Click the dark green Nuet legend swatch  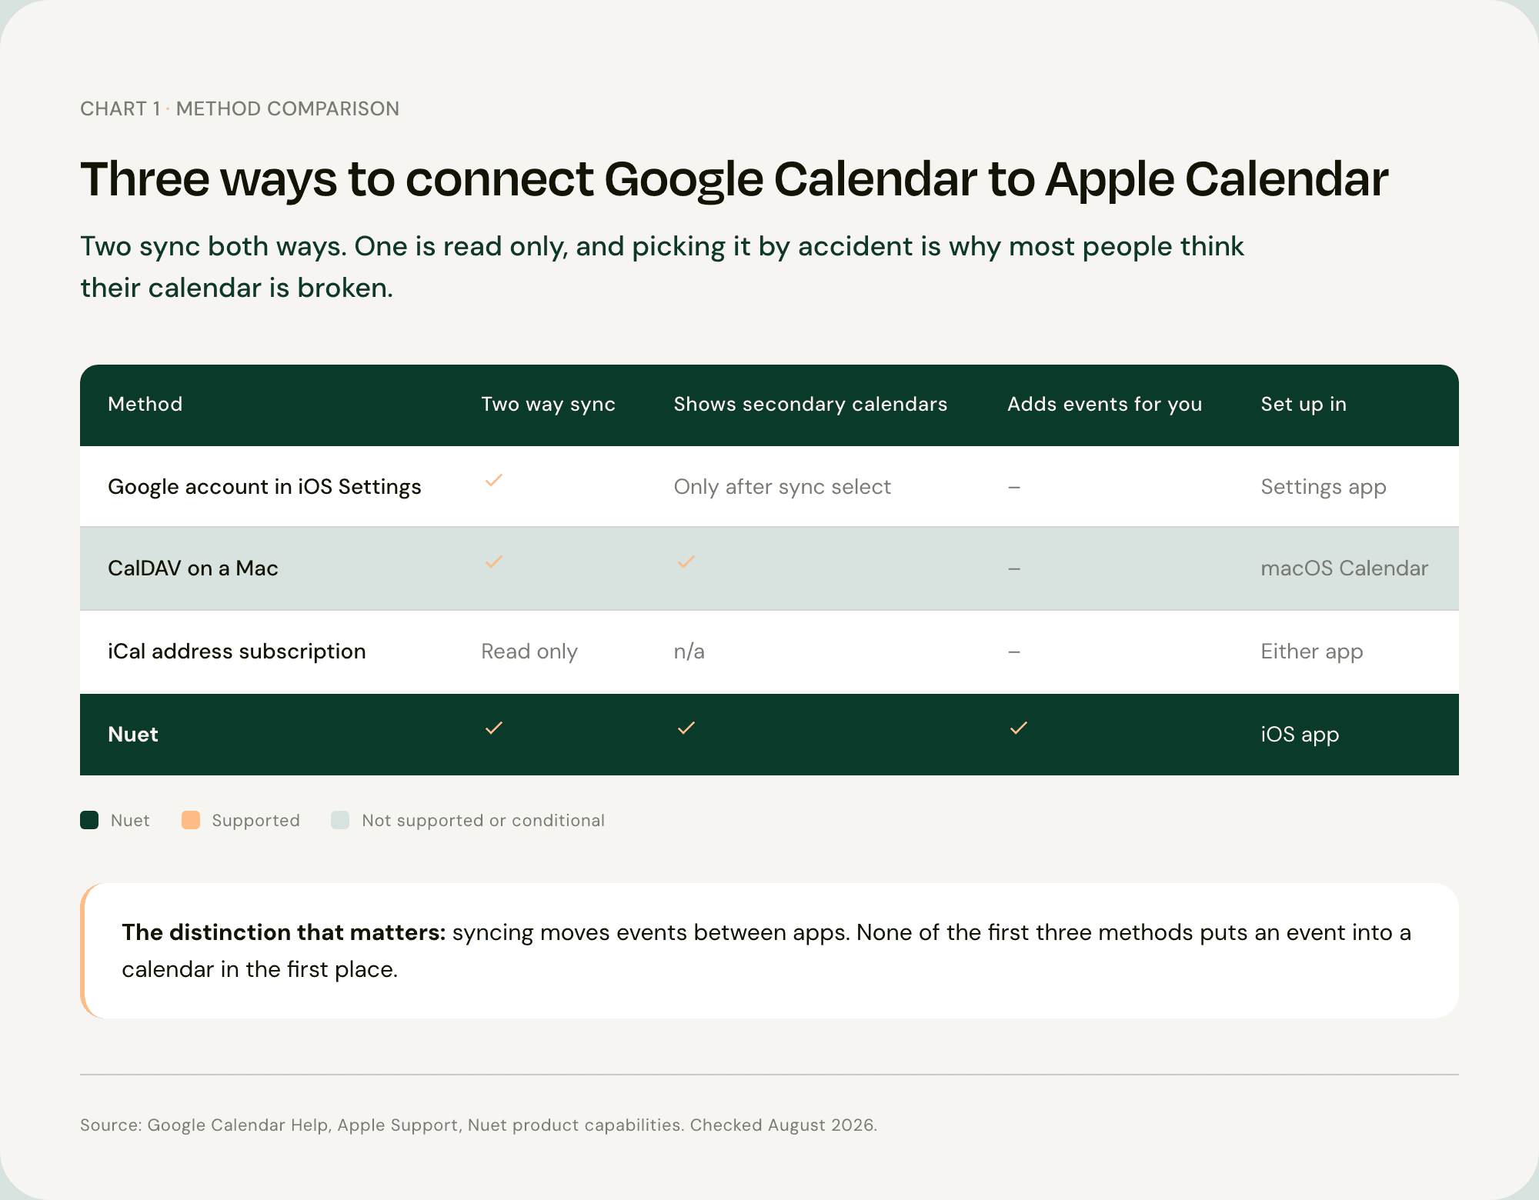pyautogui.click(x=89, y=820)
